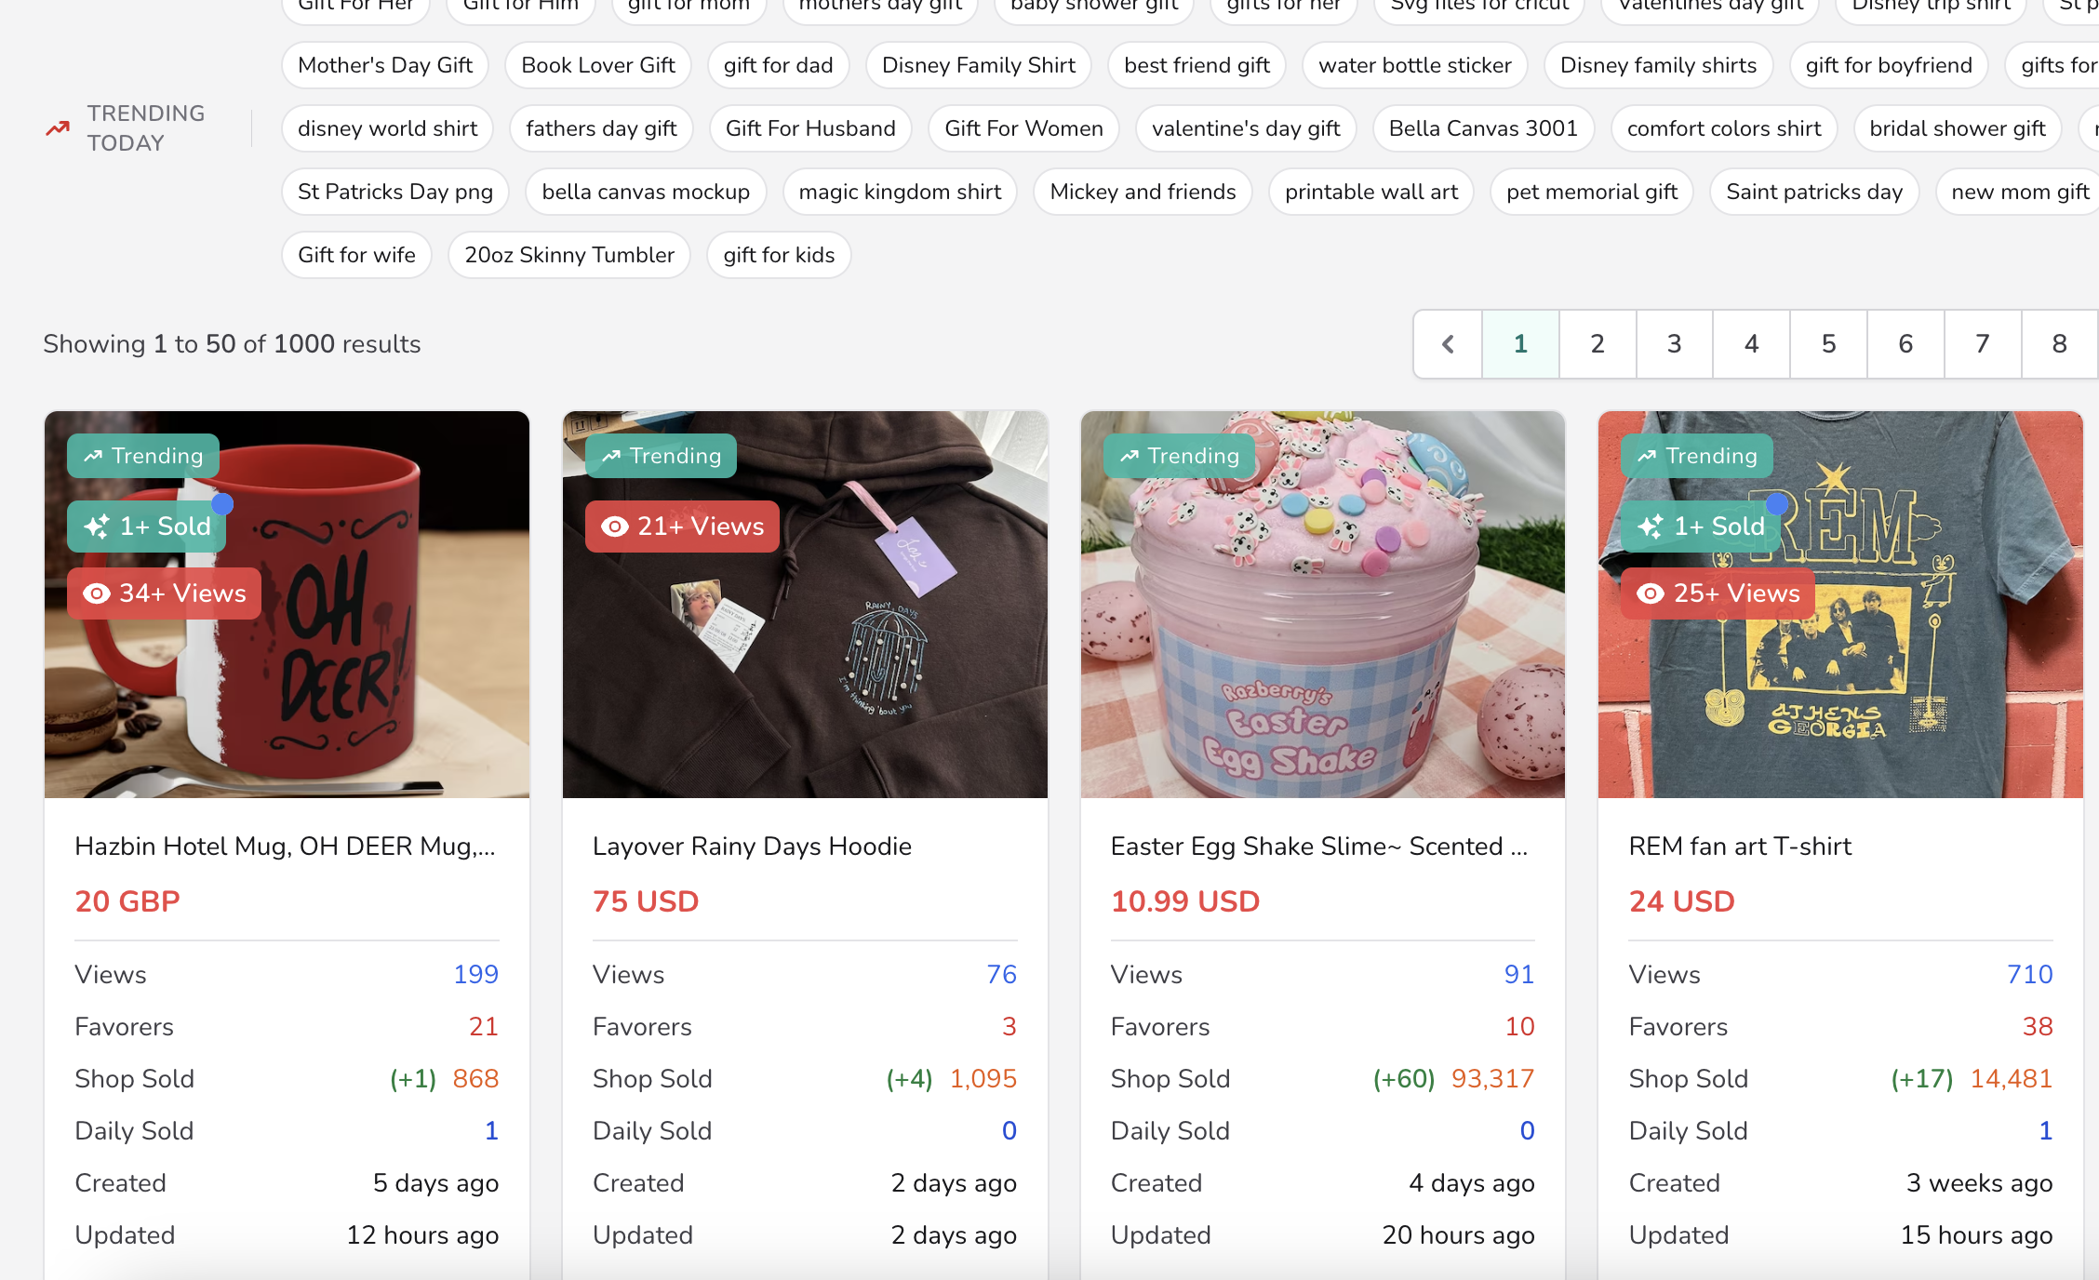Click the eye icon on 34+ Views badge
The height and width of the screenshot is (1280, 2099).
click(97, 593)
